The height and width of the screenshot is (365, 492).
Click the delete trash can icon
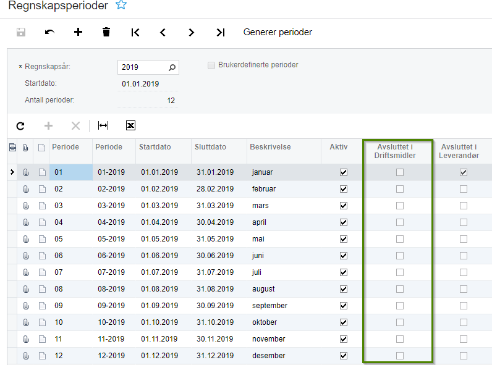click(x=106, y=32)
